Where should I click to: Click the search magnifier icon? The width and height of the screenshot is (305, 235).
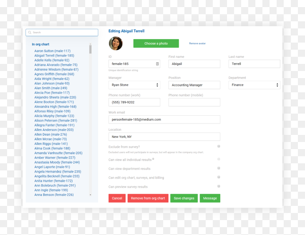click(x=29, y=33)
